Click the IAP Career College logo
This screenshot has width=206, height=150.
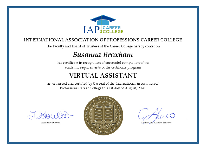coord(103,24)
